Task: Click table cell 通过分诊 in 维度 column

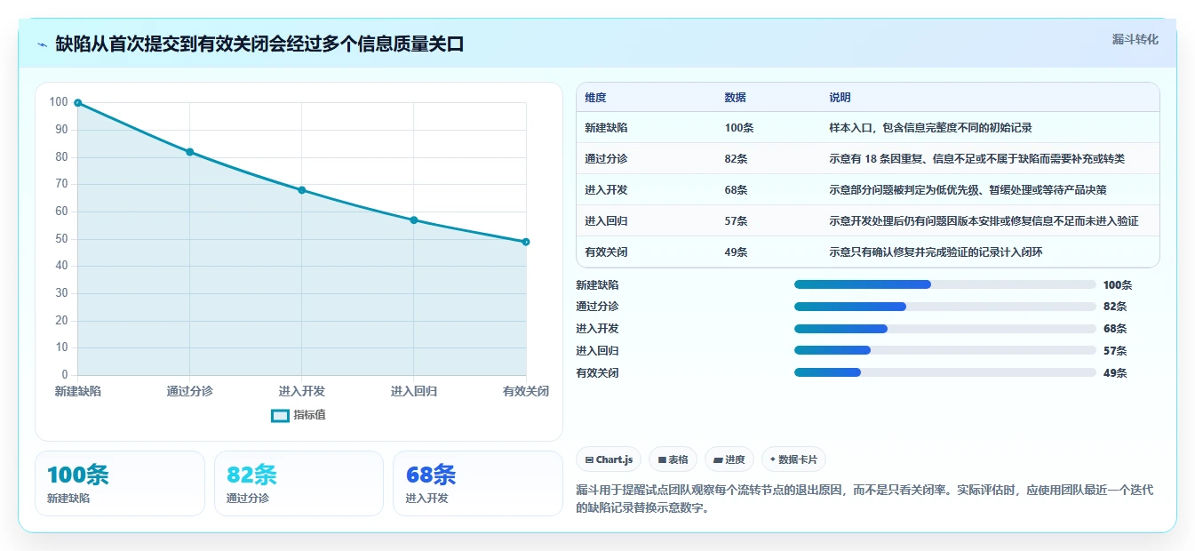Action: click(606, 159)
